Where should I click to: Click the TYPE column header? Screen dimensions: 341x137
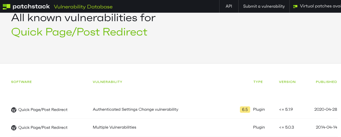[258, 82]
